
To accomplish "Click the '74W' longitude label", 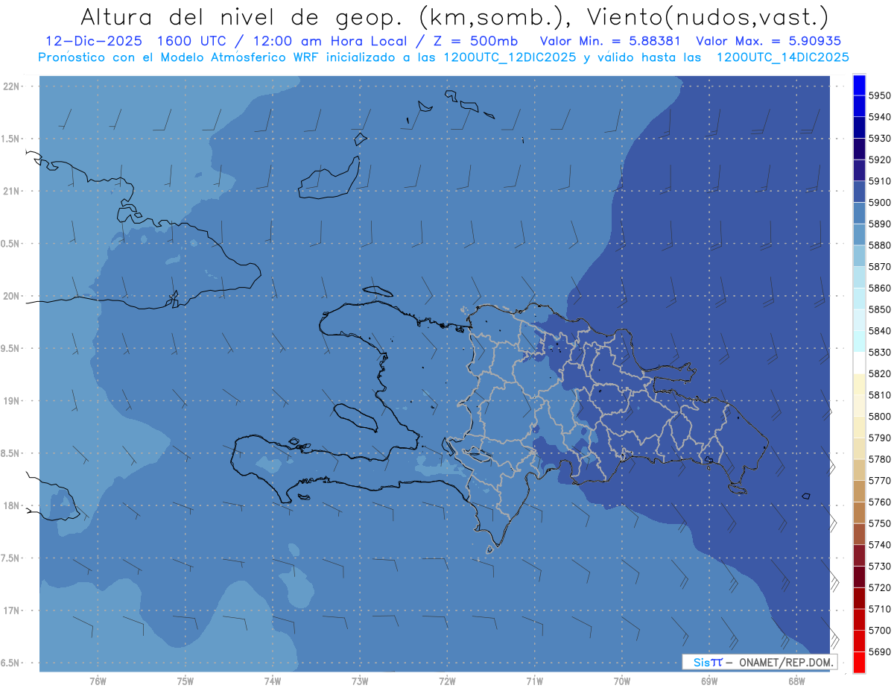I will pyautogui.click(x=273, y=681).
